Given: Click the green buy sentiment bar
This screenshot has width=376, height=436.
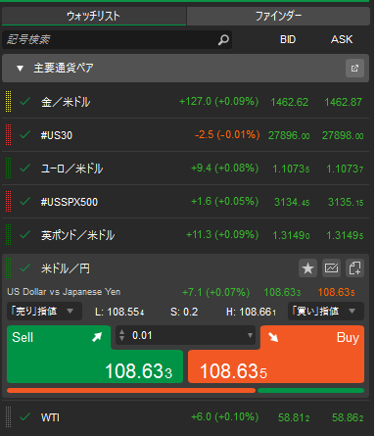Looking at the screenshot, I should pyautogui.click(x=310, y=391).
